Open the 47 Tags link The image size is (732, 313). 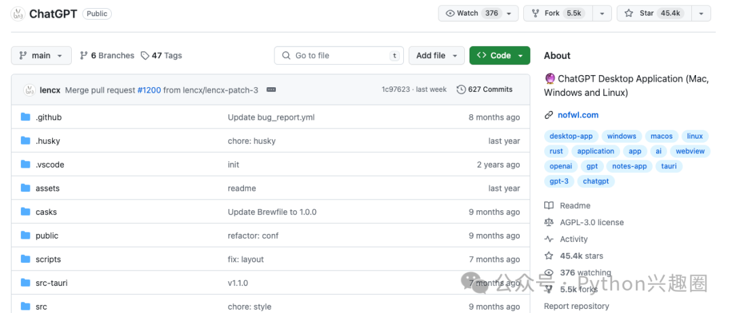pyautogui.click(x=161, y=55)
